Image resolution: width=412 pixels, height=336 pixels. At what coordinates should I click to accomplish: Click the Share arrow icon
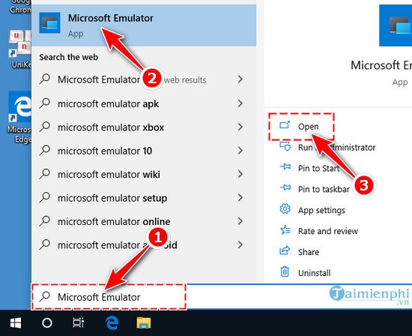tap(285, 250)
